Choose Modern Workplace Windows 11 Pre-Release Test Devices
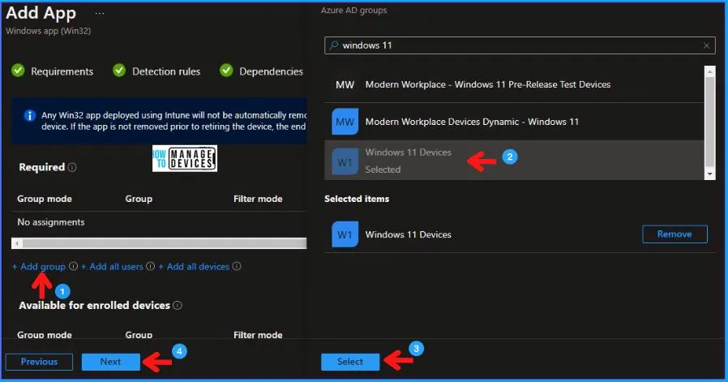Viewport: 728px width, 382px height. [514, 84]
